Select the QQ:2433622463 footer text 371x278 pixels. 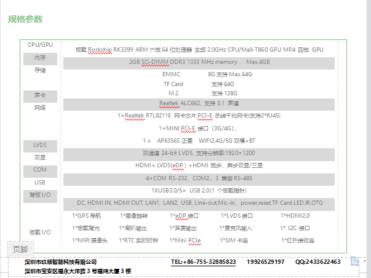point(317,262)
